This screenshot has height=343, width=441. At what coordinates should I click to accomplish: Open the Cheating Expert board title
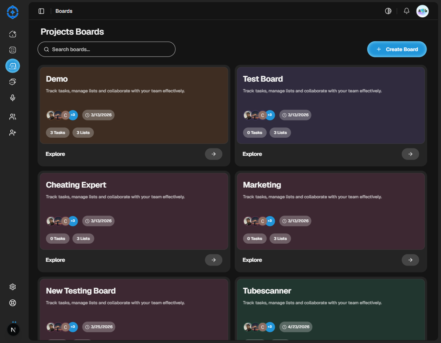76,185
